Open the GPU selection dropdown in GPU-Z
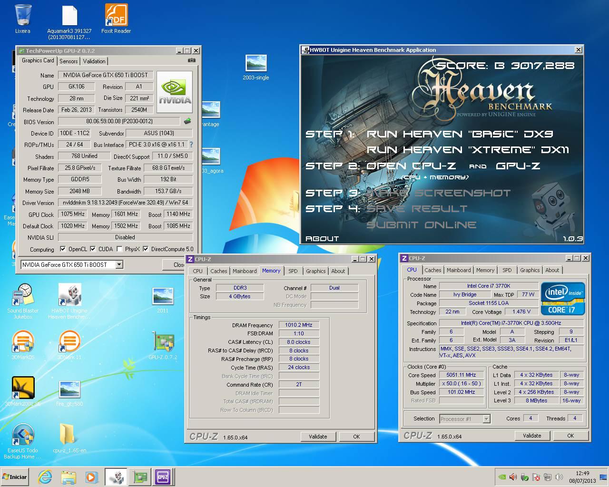This screenshot has height=487, width=609. [x=119, y=264]
